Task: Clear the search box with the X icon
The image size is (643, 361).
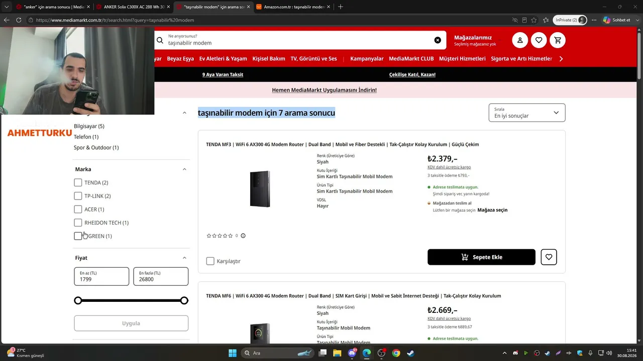Action: coord(438,40)
